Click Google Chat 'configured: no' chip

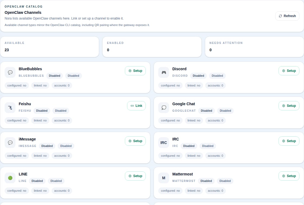170,120
